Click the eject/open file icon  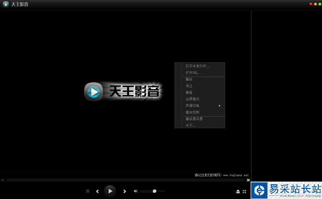(x=238, y=192)
